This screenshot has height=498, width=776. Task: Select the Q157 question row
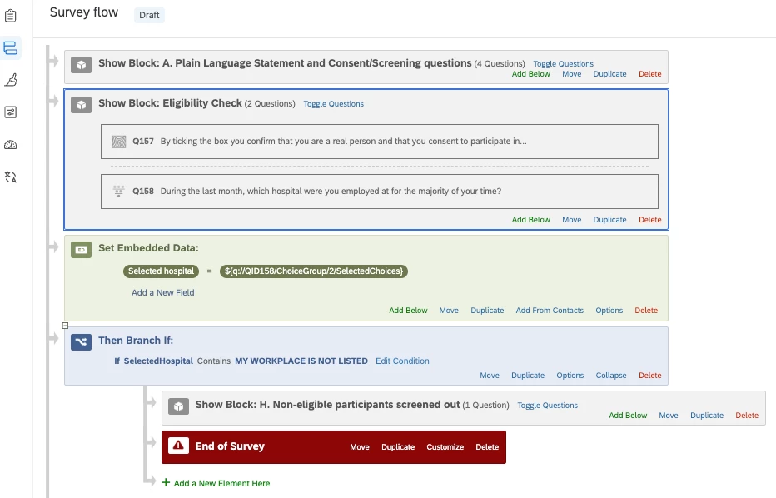[x=380, y=142]
